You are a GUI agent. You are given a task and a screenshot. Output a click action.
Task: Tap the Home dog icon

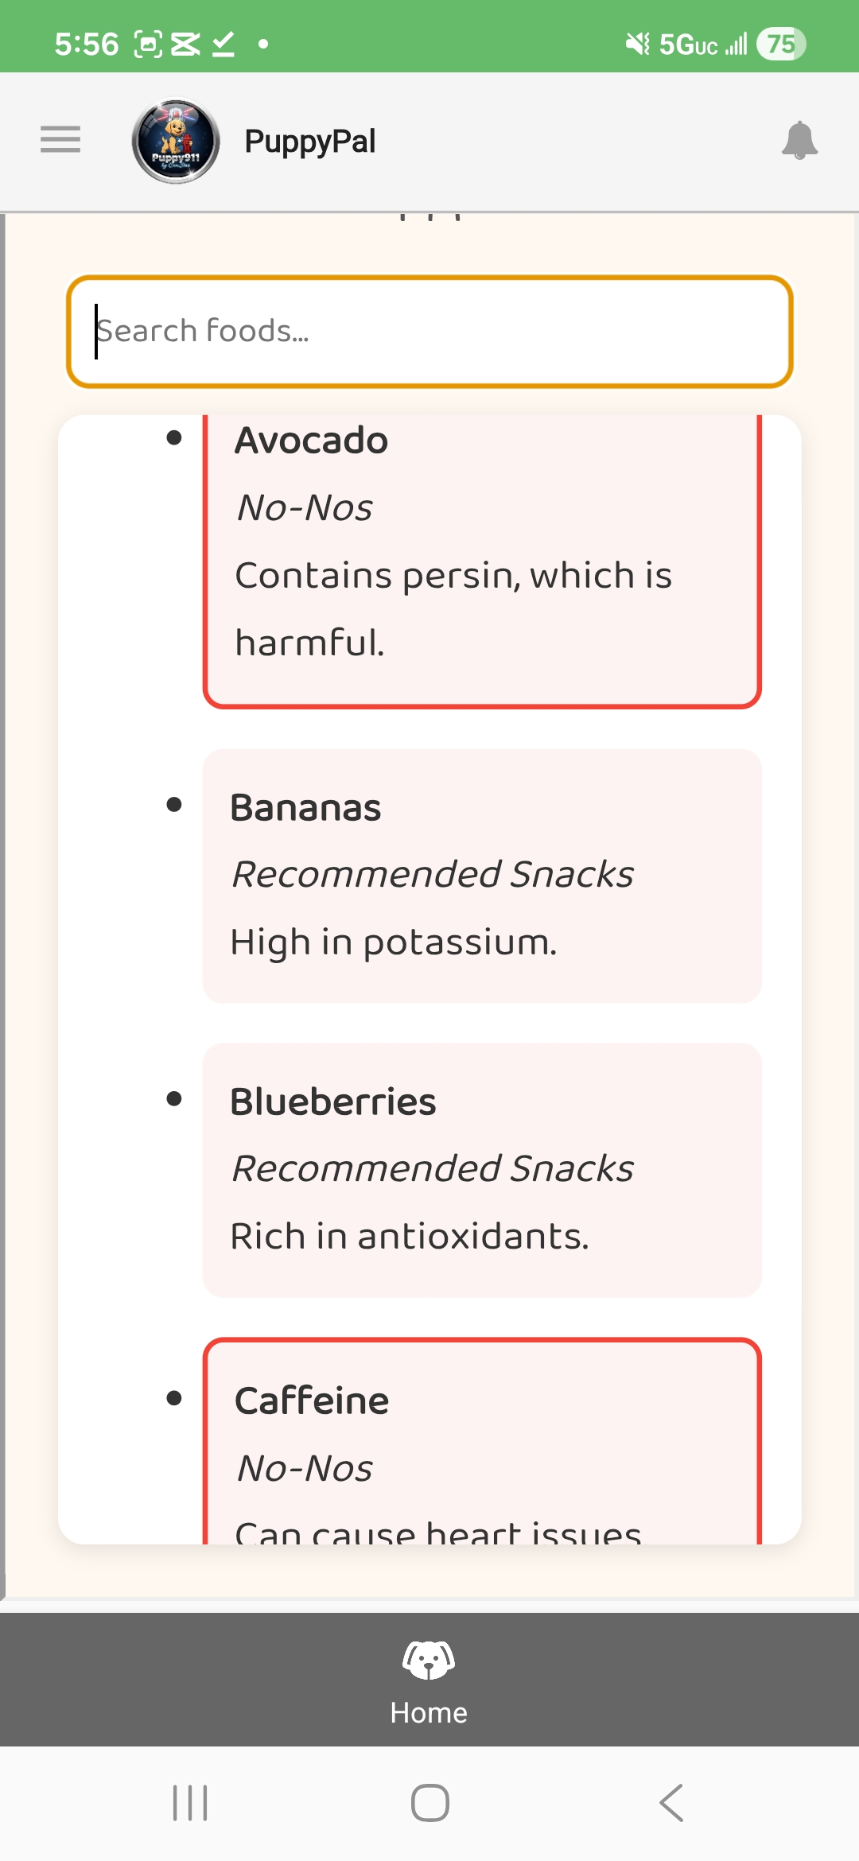[429, 1660]
